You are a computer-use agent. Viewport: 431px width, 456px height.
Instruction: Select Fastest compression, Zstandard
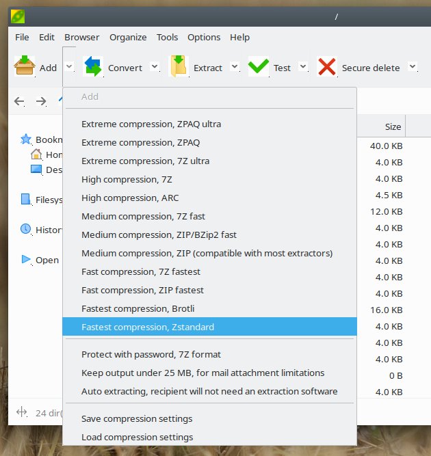click(x=147, y=327)
